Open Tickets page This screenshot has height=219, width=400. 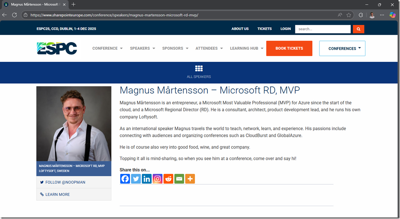[265, 29]
